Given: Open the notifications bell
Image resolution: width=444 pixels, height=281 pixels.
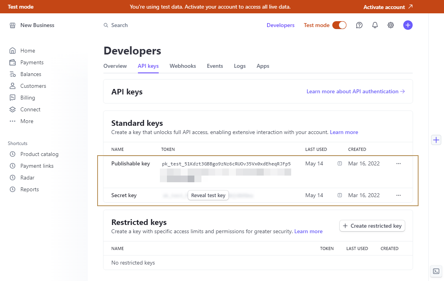Looking at the screenshot, I should coord(375,25).
